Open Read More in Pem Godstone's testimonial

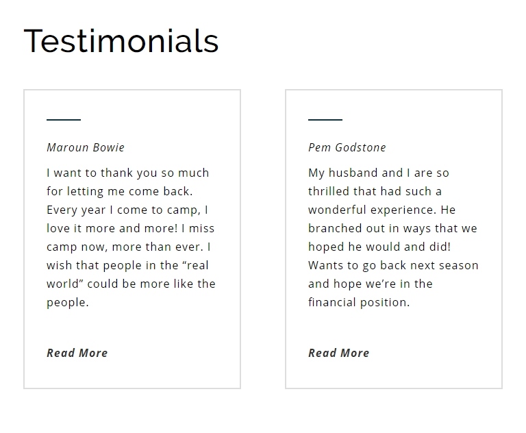339,353
